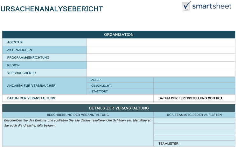Click the second RCA team member row
This screenshot has width=236, height=147.
[194, 126]
